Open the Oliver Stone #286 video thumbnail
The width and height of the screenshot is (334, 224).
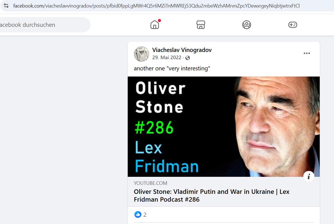224,127
